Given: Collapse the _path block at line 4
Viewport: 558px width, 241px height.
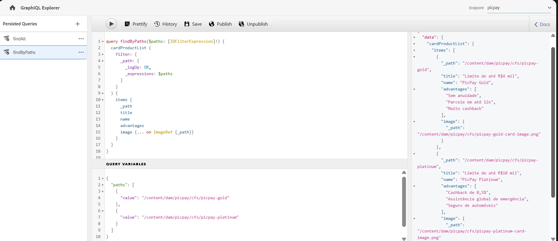Looking at the screenshot, I should coord(103,61).
